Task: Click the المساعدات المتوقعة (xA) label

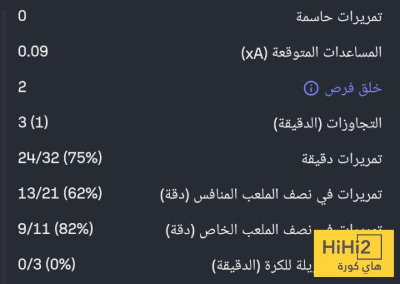Action: [311, 53]
